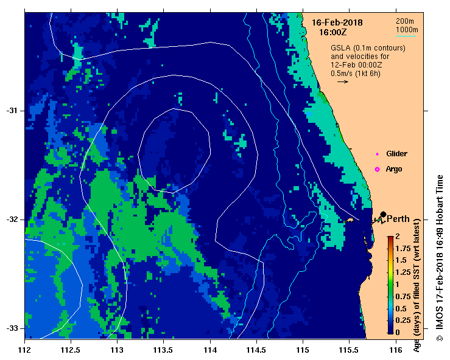
Task: Click the longitude axis label 115.5
Action: point(350,350)
